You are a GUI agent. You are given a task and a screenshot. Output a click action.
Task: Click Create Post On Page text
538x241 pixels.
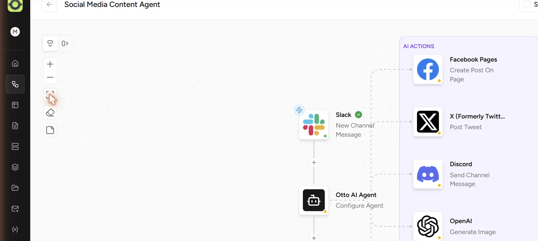(x=471, y=75)
